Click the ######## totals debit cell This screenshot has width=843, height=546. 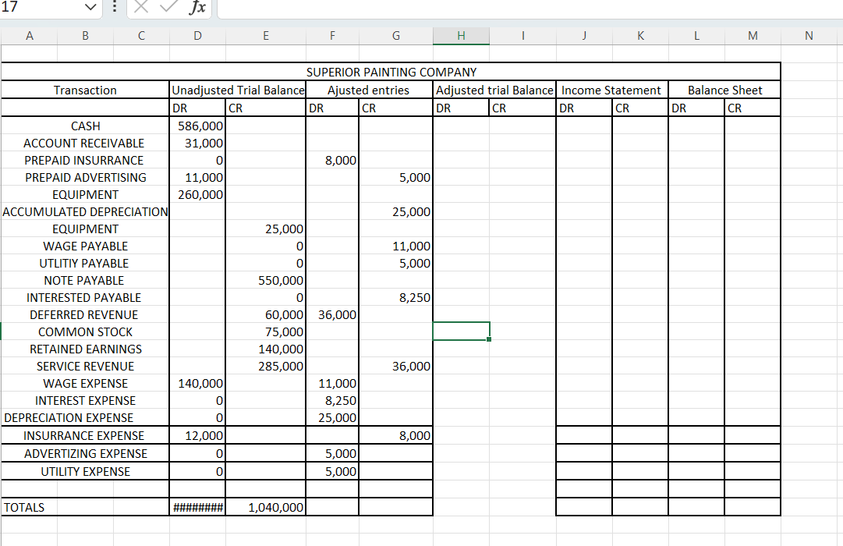(197, 508)
